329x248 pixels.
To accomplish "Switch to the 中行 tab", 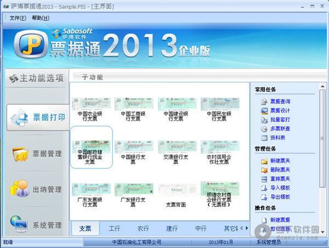I will [201, 228].
